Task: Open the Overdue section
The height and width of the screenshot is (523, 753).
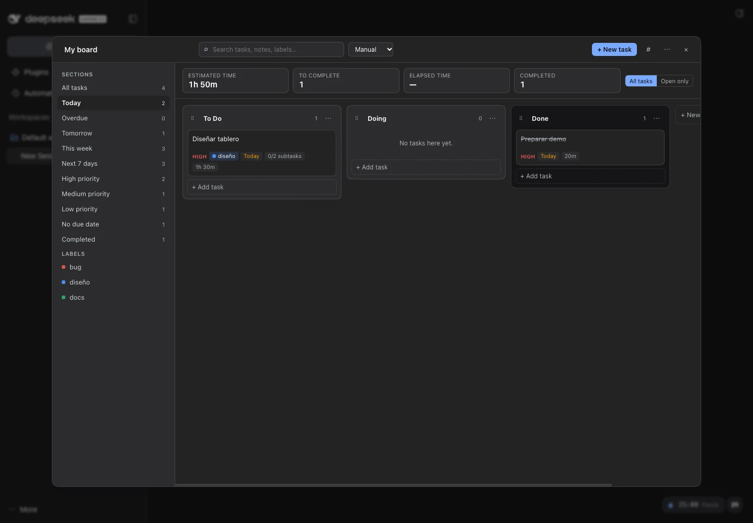Action: [113, 118]
